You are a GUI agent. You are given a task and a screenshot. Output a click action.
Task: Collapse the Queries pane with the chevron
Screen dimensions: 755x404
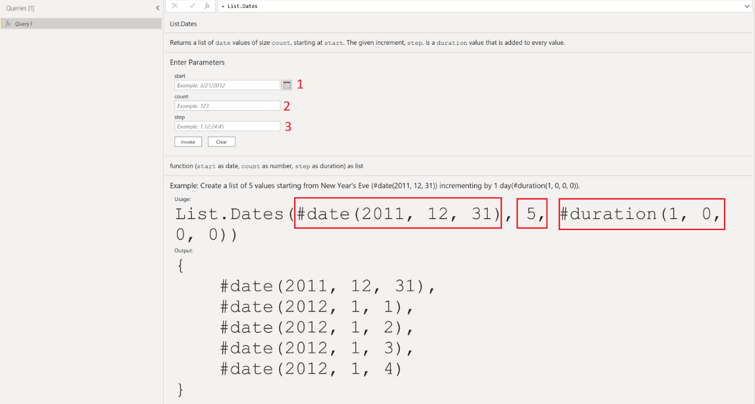(x=157, y=8)
